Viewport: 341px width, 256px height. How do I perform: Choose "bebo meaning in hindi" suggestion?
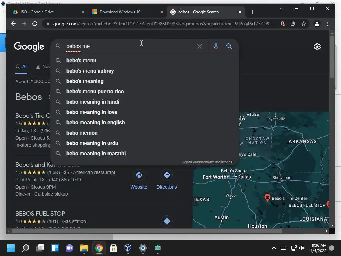point(145,102)
